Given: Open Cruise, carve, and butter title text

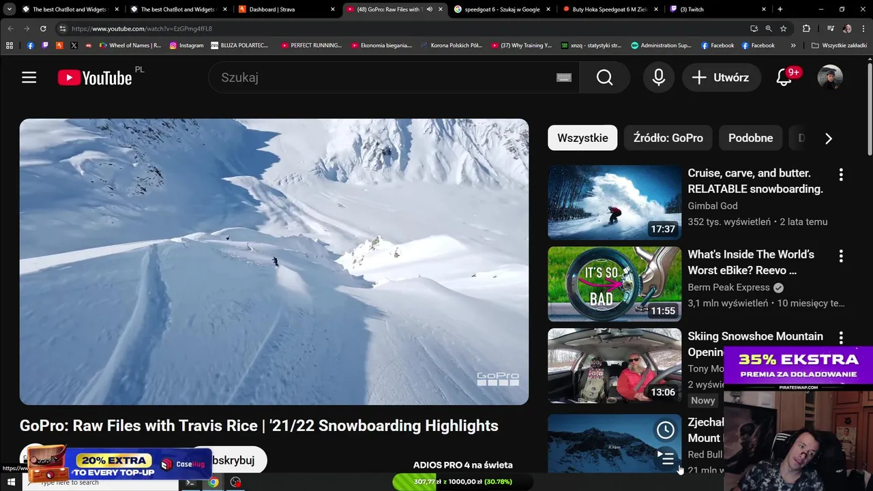Looking at the screenshot, I should coord(755,181).
